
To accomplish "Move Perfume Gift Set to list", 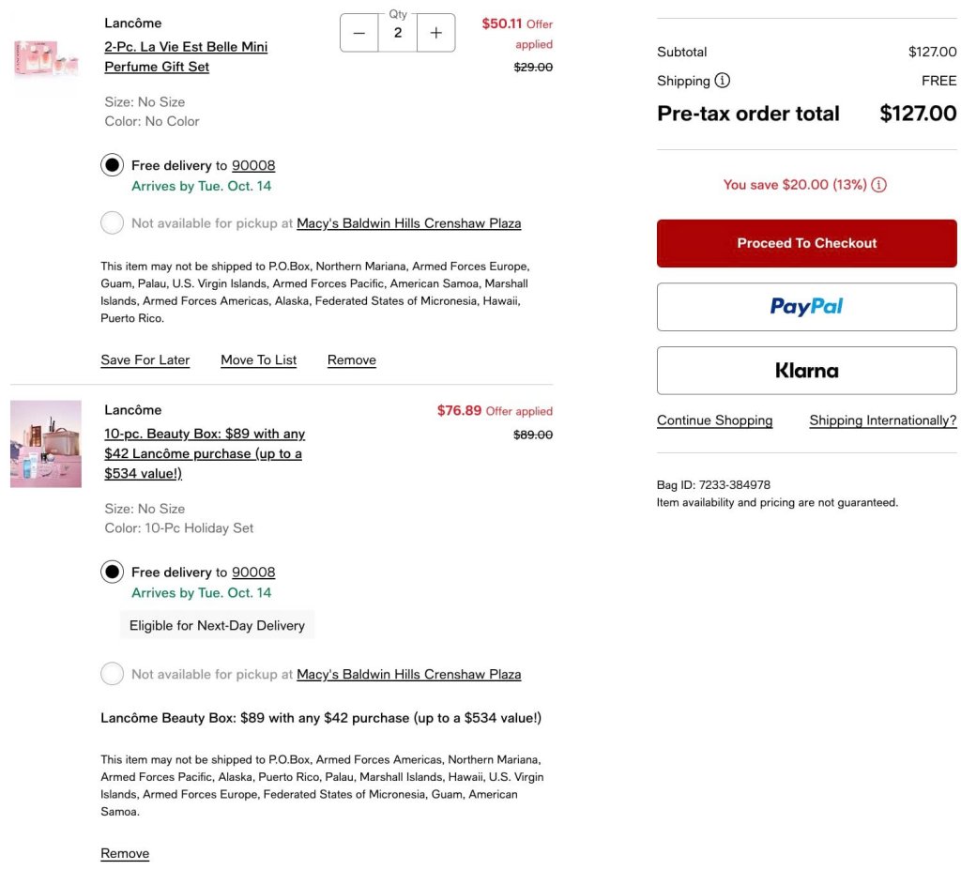I will (259, 360).
